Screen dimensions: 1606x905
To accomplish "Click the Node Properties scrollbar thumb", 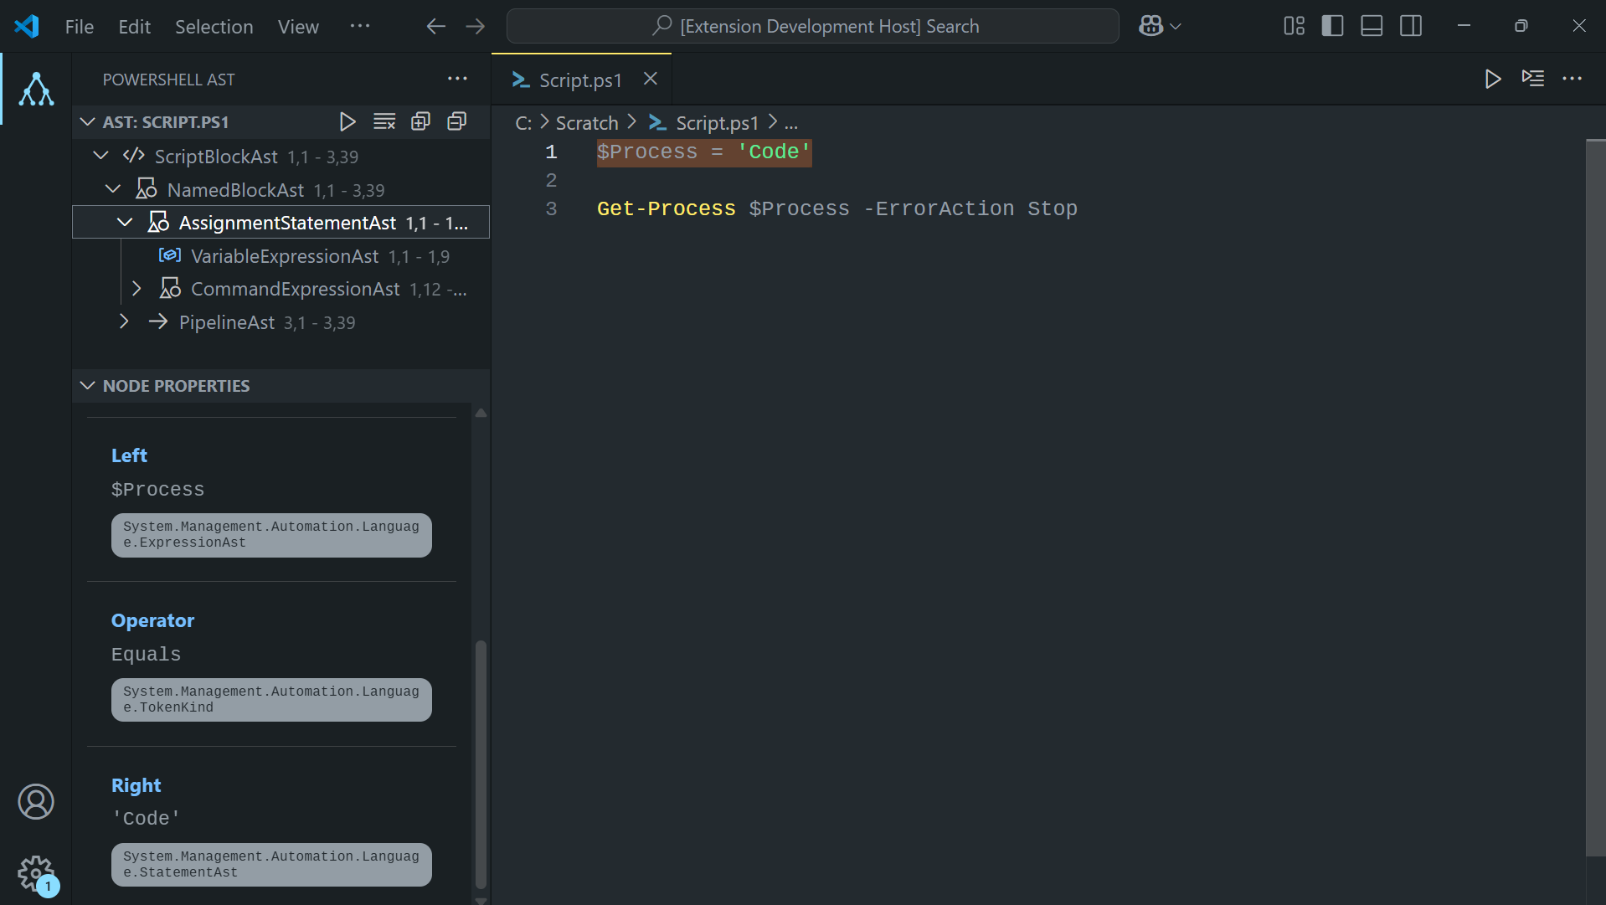I will [481, 764].
